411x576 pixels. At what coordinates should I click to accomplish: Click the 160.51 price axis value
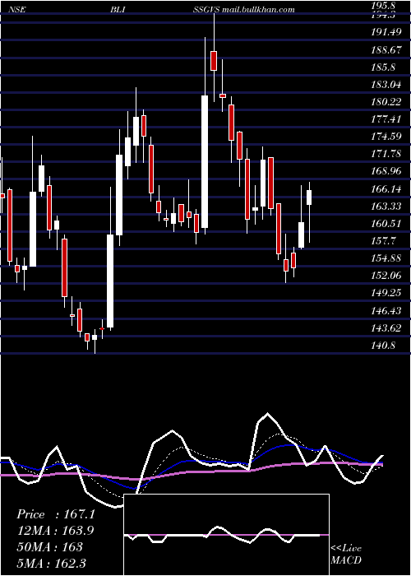click(x=386, y=224)
